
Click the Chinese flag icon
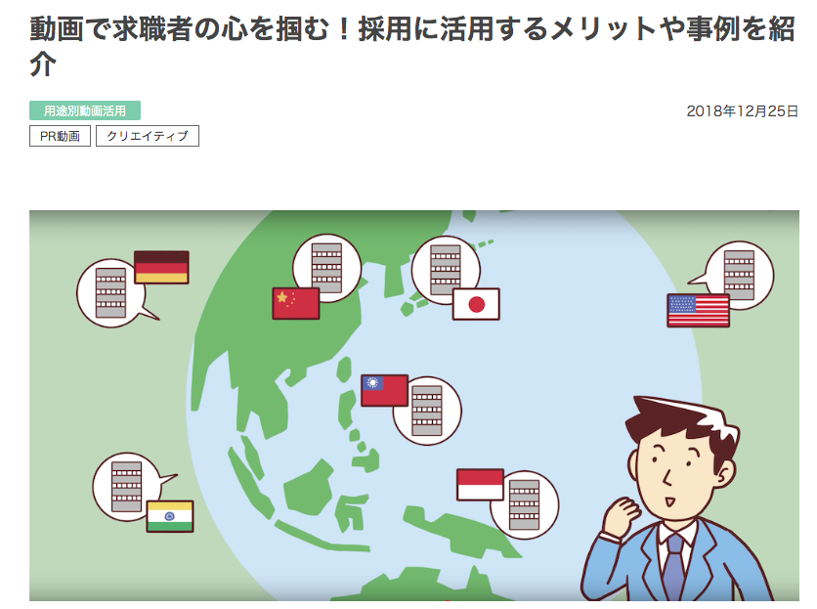[x=296, y=303]
